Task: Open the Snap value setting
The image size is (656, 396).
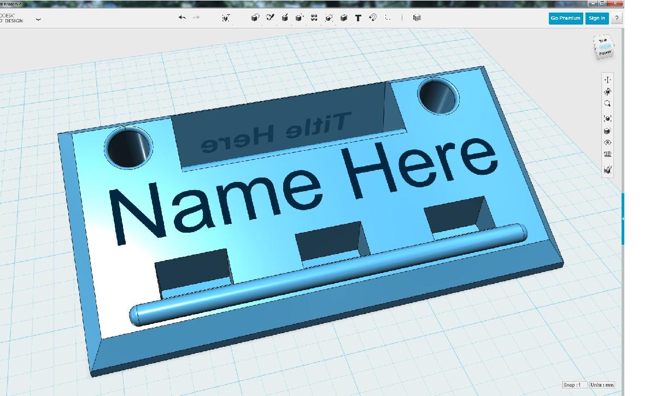Action: point(575,385)
